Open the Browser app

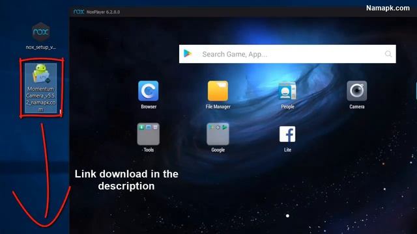(149, 91)
